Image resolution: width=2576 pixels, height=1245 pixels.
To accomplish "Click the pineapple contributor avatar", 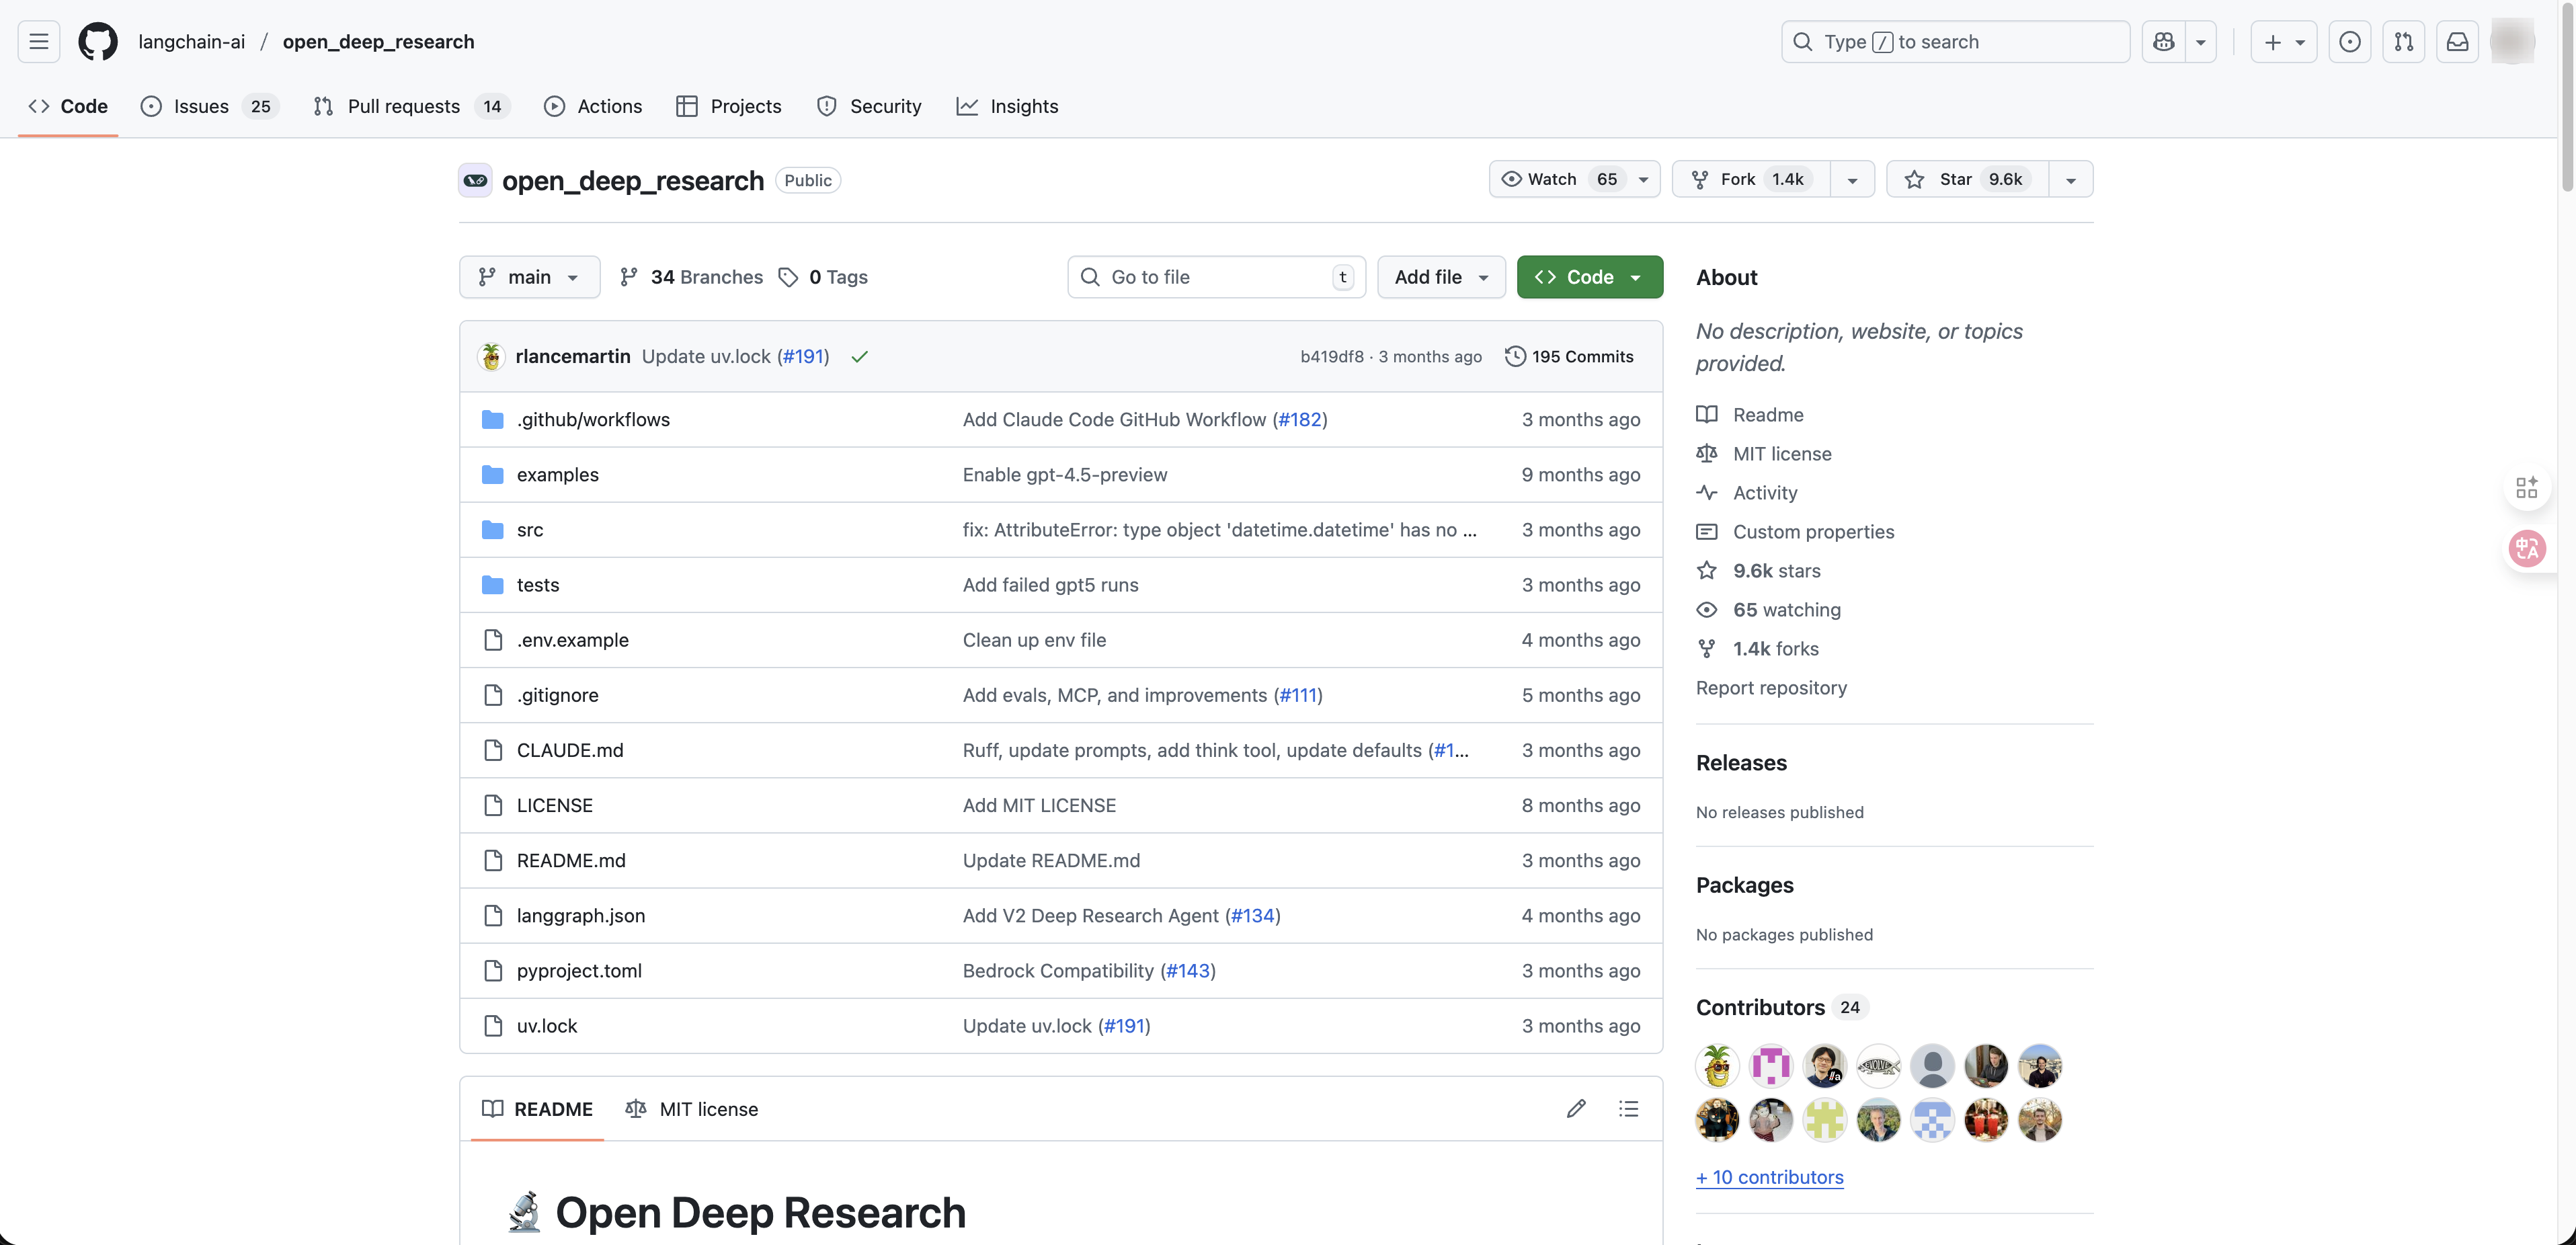I will click(1718, 1066).
